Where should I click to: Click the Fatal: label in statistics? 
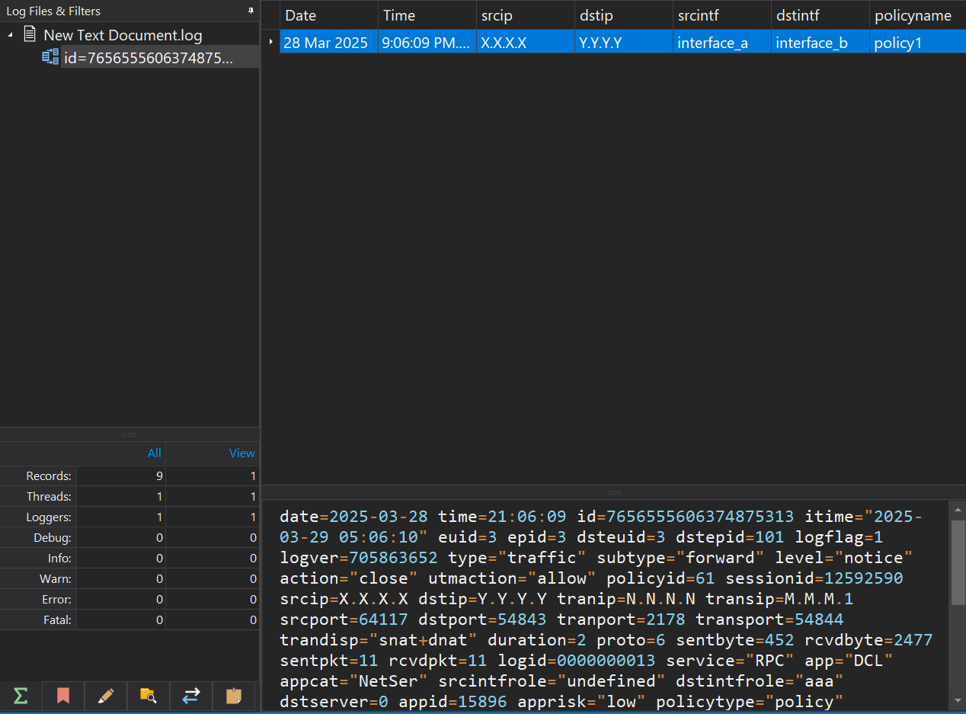coord(57,620)
